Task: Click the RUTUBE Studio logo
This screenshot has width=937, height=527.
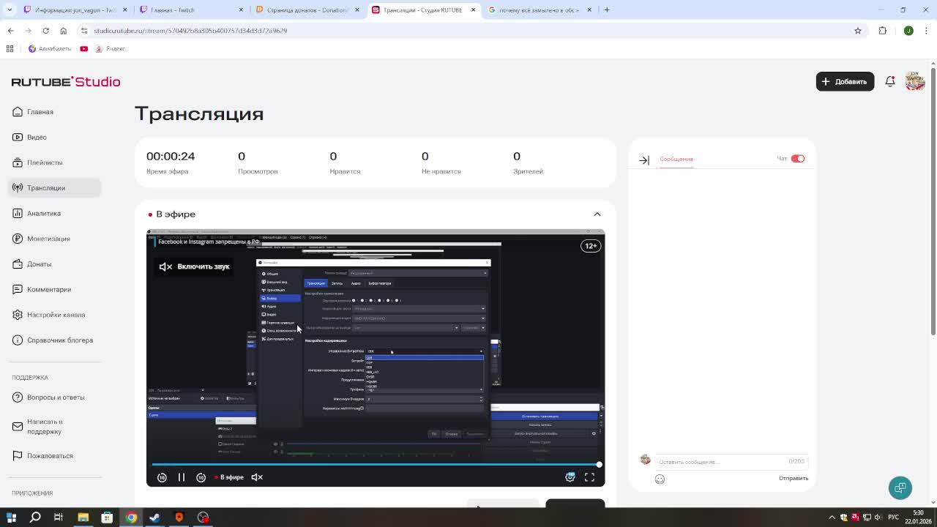Action: (x=66, y=81)
